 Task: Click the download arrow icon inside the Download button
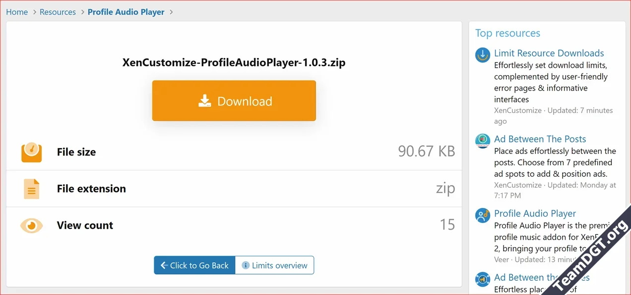205,100
